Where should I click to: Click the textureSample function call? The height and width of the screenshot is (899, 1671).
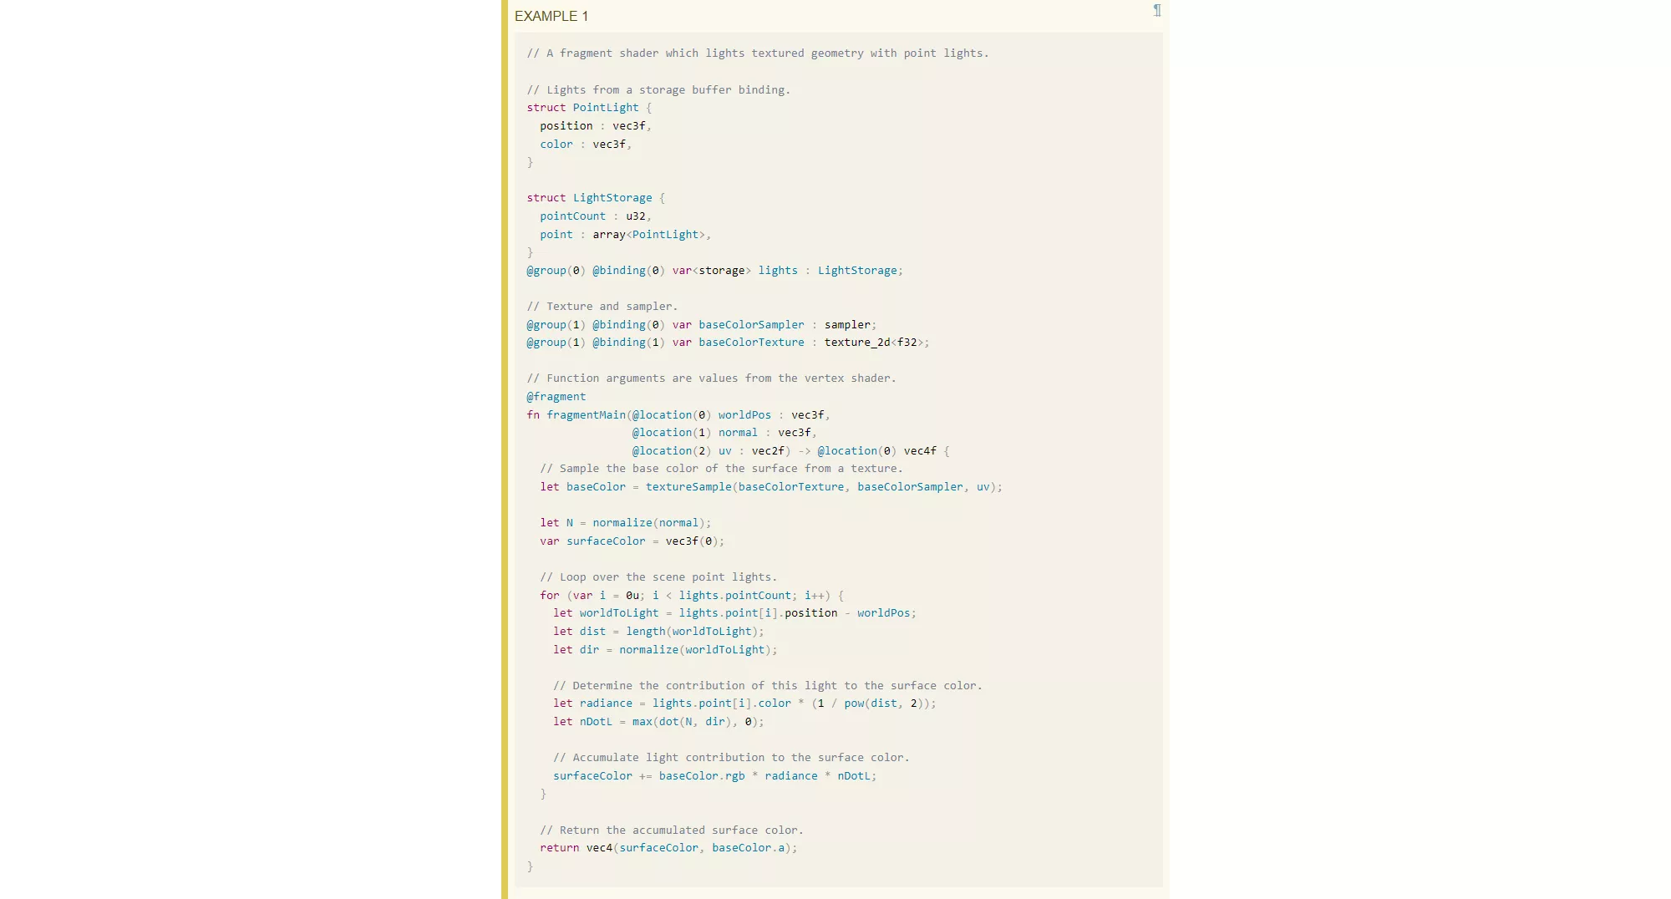click(x=688, y=487)
